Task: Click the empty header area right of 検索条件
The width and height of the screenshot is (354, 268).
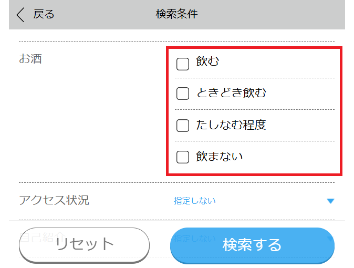Action: coord(273,14)
